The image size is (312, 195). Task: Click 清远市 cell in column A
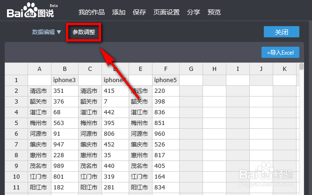coord(39,91)
